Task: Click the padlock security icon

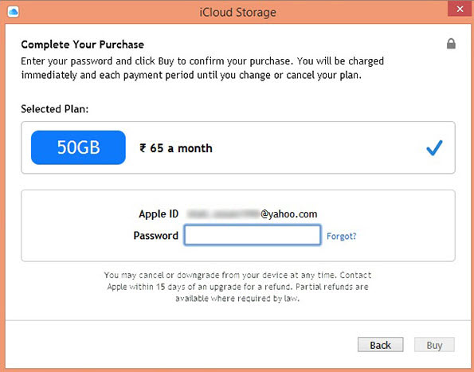Action: pos(451,44)
